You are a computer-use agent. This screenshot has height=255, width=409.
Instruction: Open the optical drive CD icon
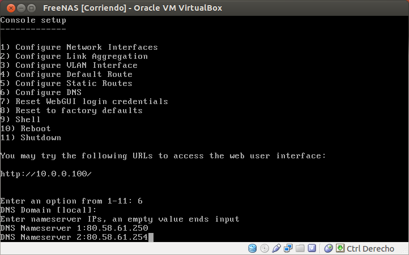tap(265, 248)
